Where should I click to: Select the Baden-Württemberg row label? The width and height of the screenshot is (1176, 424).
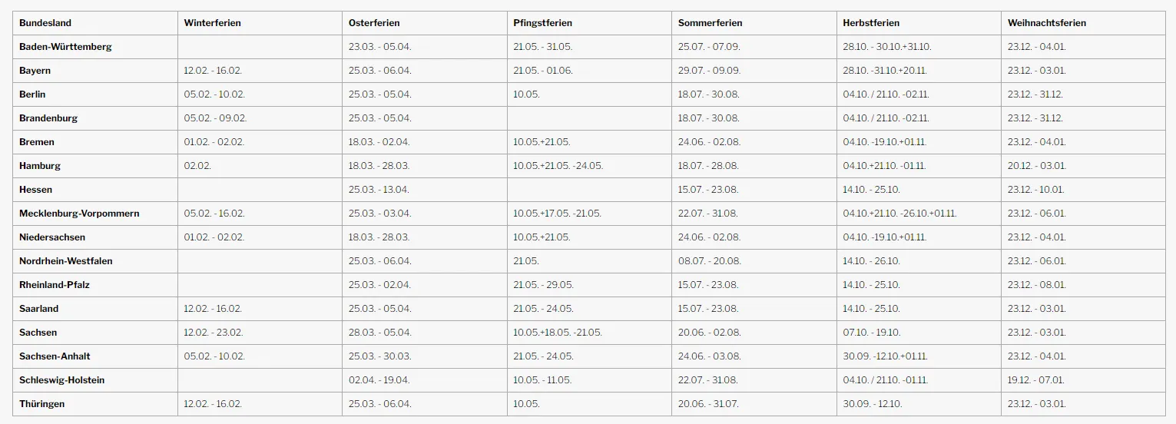coord(65,47)
